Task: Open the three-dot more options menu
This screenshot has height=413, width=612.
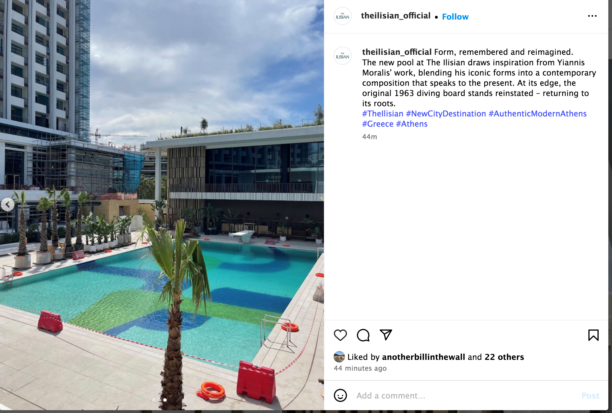Action: [592, 16]
